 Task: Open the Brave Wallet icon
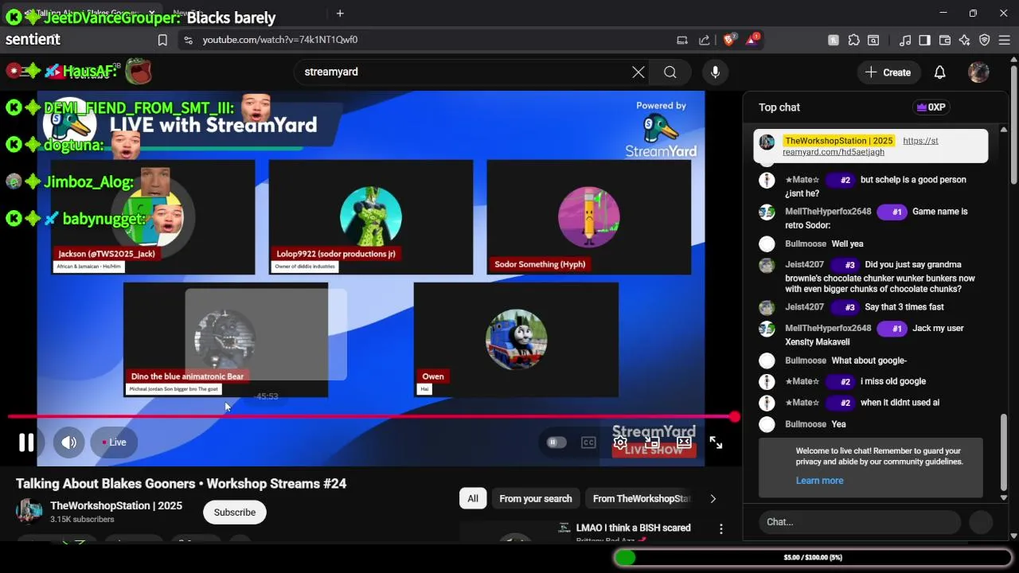(945, 41)
